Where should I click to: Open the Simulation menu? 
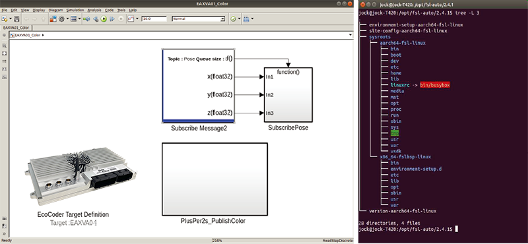coord(75,10)
